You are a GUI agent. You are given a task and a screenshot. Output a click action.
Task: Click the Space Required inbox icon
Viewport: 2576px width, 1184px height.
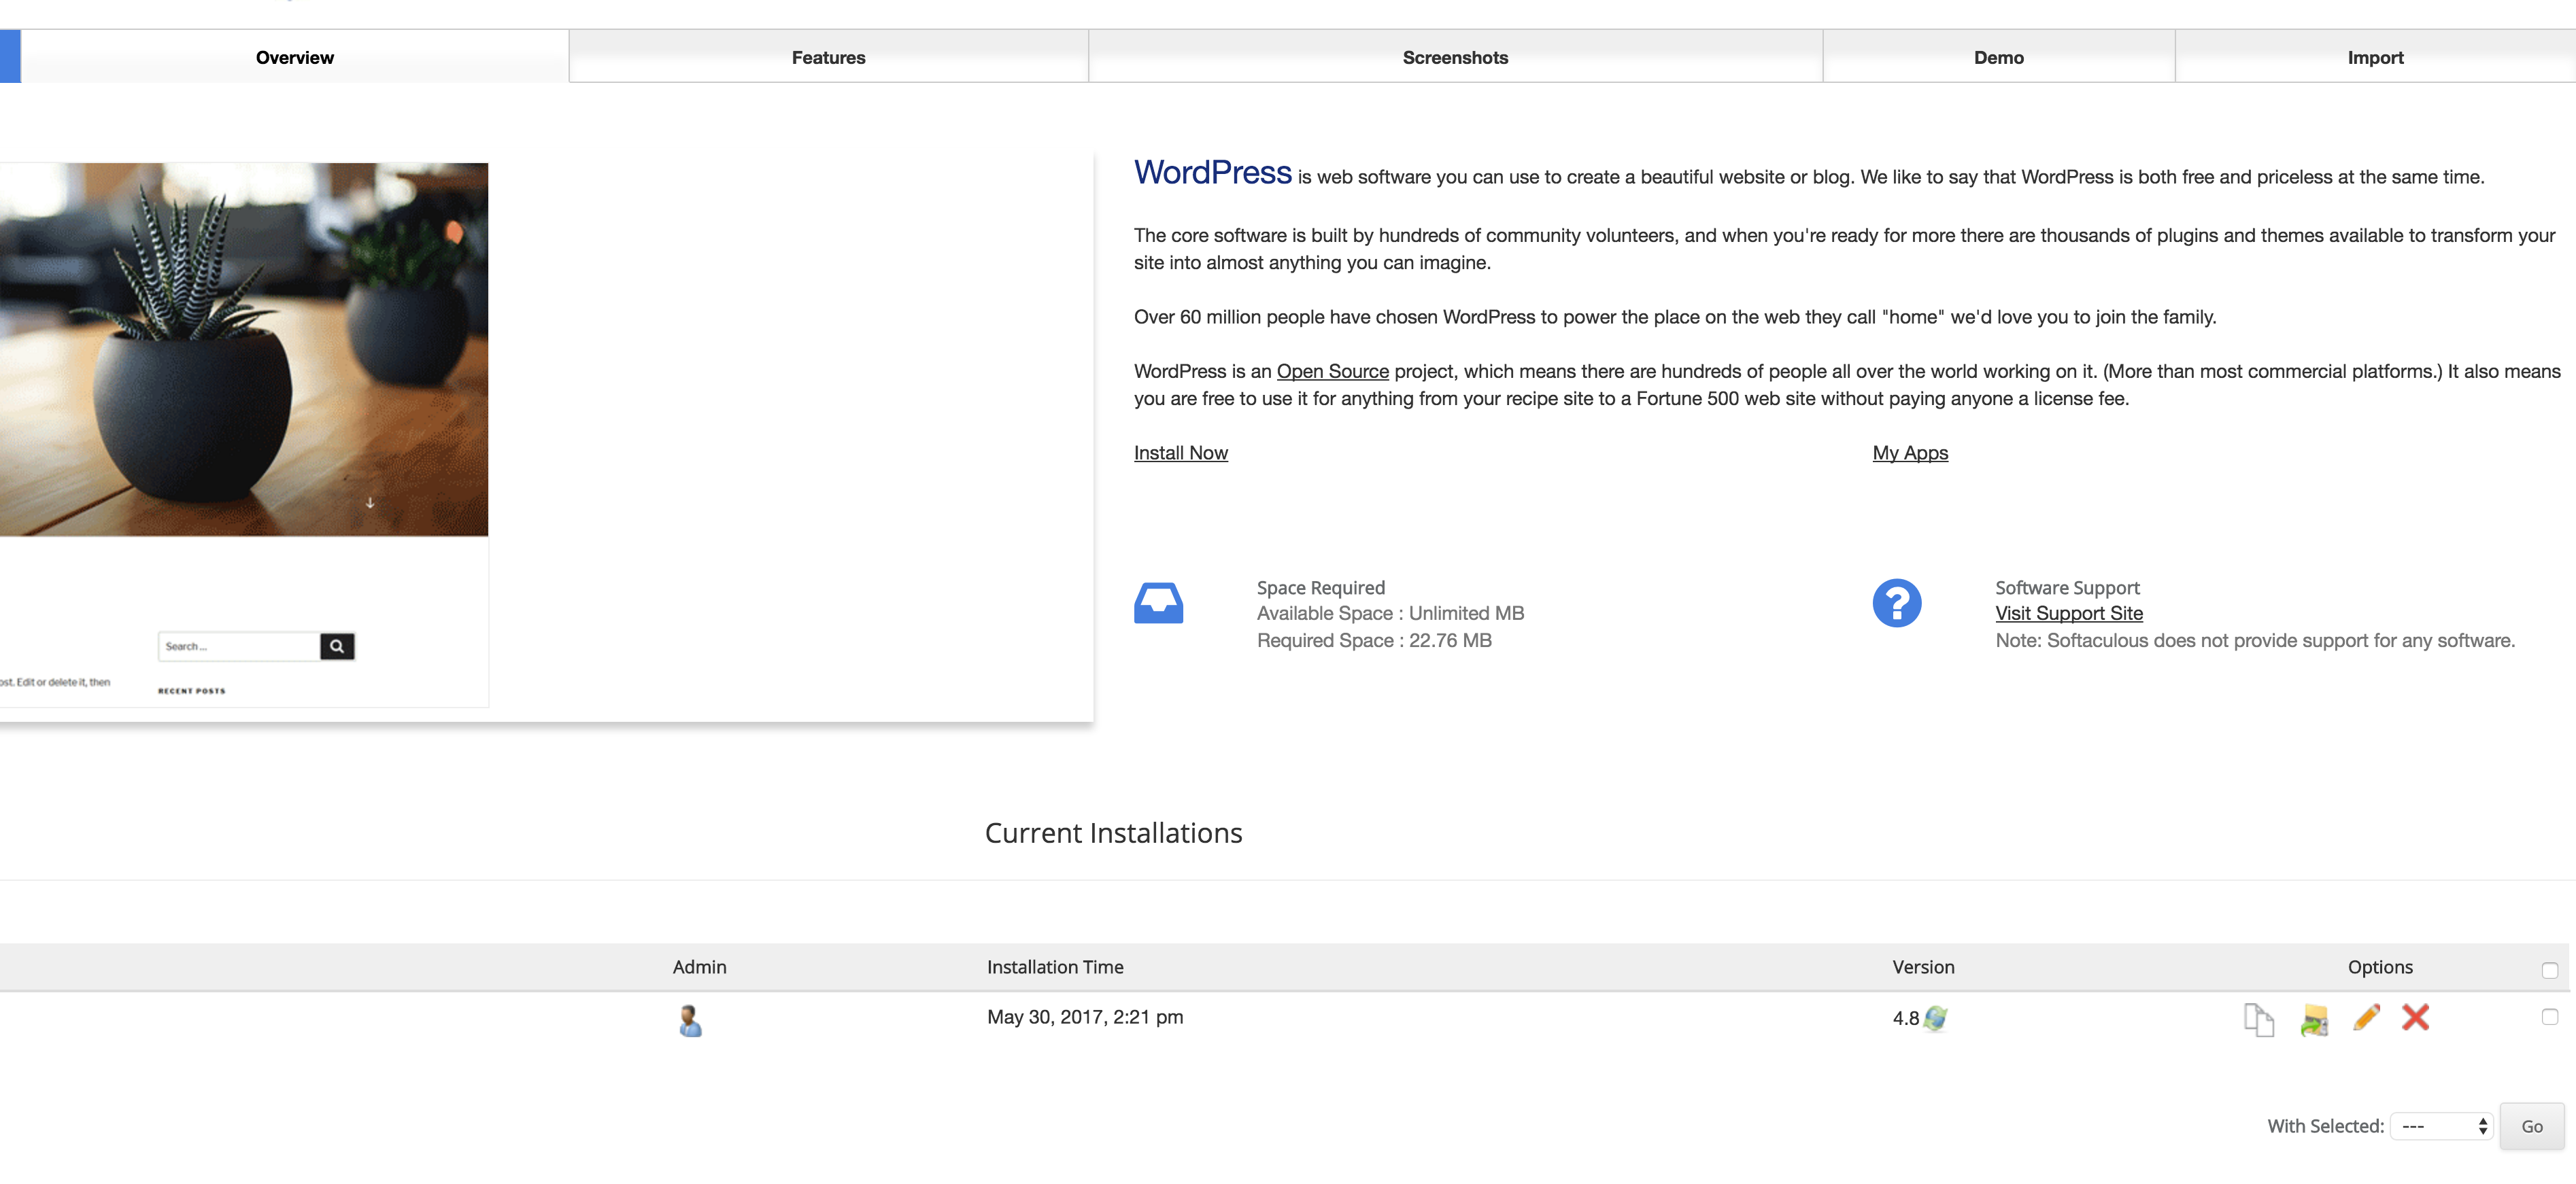pos(1158,604)
